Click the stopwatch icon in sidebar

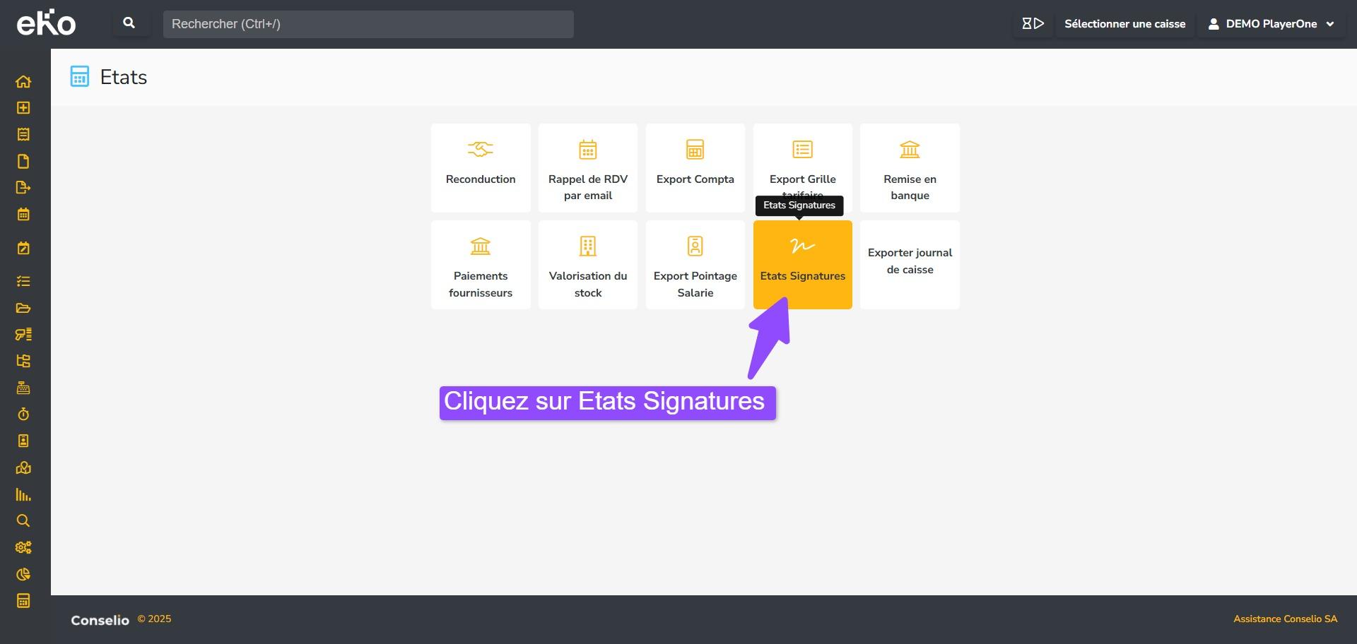click(x=23, y=414)
